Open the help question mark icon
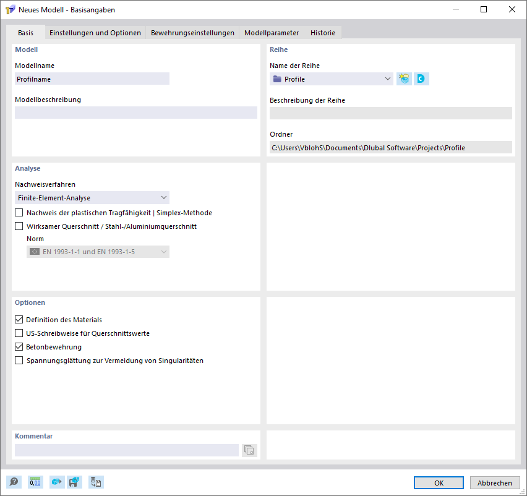 point(14,482)
